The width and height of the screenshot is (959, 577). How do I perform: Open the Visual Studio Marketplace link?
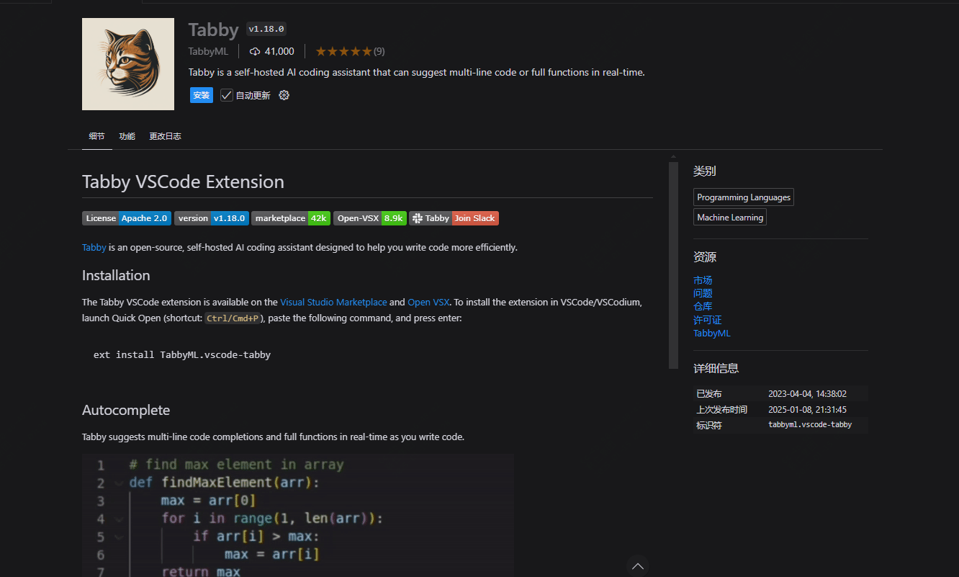click(333, 303)
